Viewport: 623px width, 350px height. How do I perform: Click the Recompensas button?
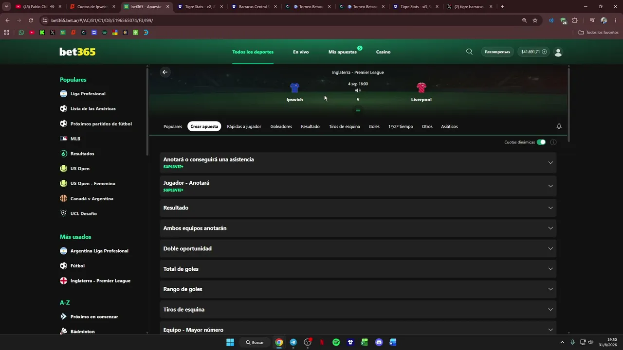497,52
